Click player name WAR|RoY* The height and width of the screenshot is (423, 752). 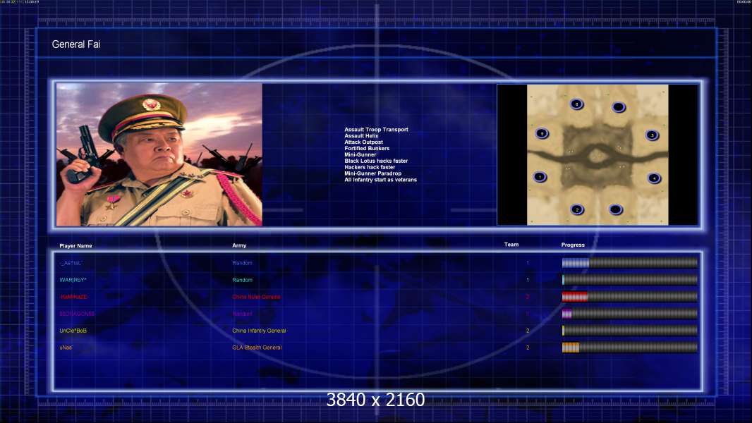click(73, 280)
